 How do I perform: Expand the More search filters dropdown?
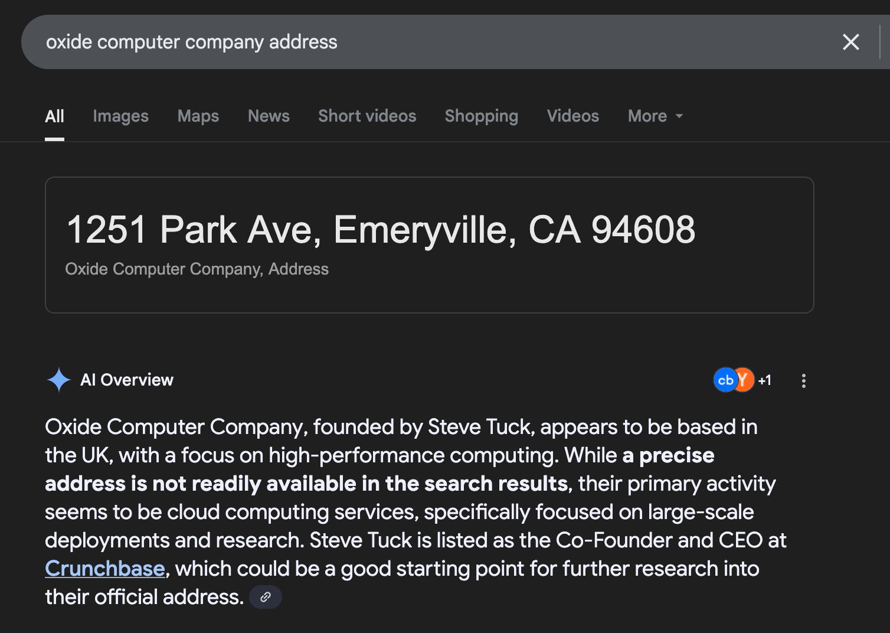click(x=655, y=116)
